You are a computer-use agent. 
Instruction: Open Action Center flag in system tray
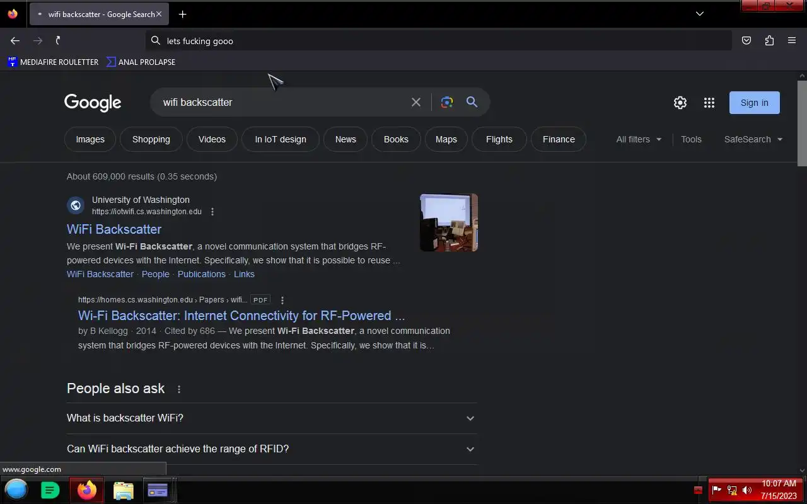click(717, 490)
